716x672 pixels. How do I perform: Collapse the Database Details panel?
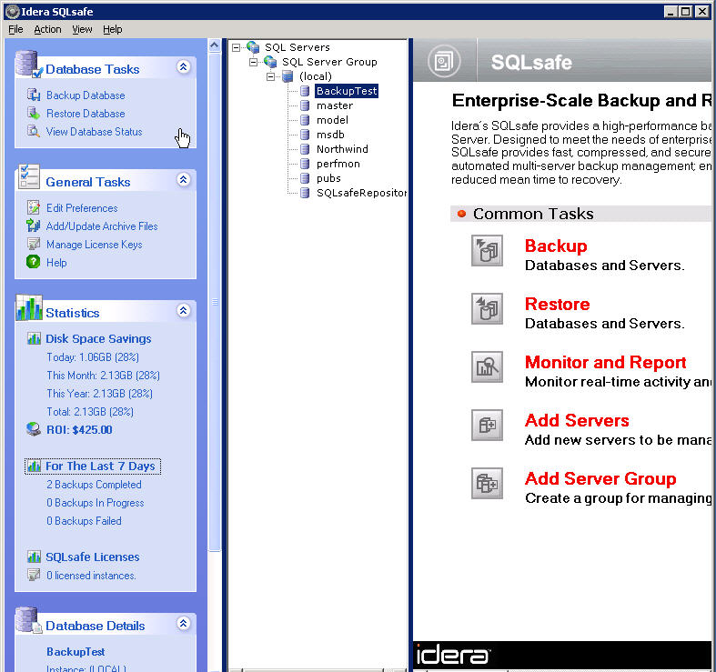pos(183,624)
